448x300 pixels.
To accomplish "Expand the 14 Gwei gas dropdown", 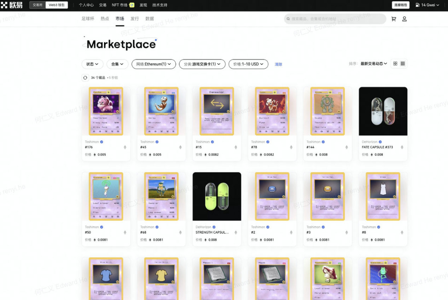I will click(x=428, y=5).
